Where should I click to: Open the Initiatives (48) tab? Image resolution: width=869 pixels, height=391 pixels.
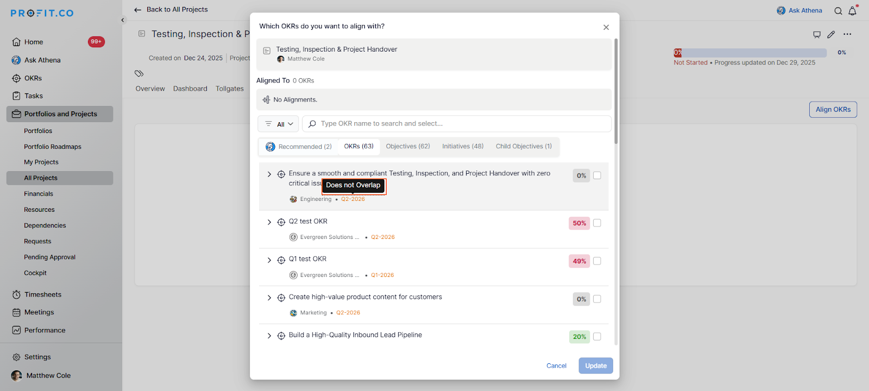pos(462,147)
